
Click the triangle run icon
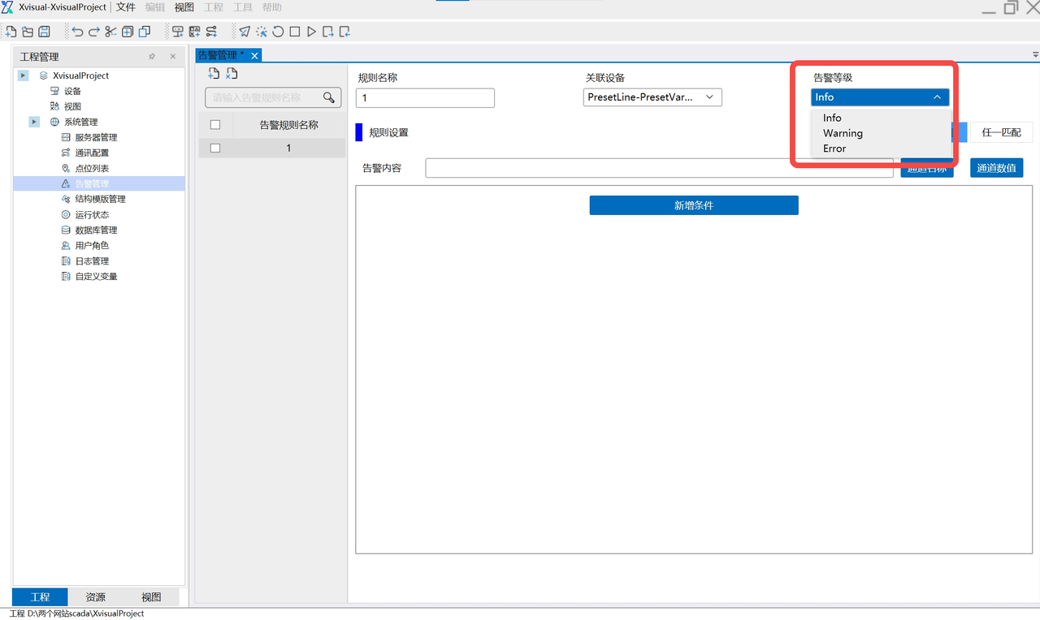(x=311, y=32)
